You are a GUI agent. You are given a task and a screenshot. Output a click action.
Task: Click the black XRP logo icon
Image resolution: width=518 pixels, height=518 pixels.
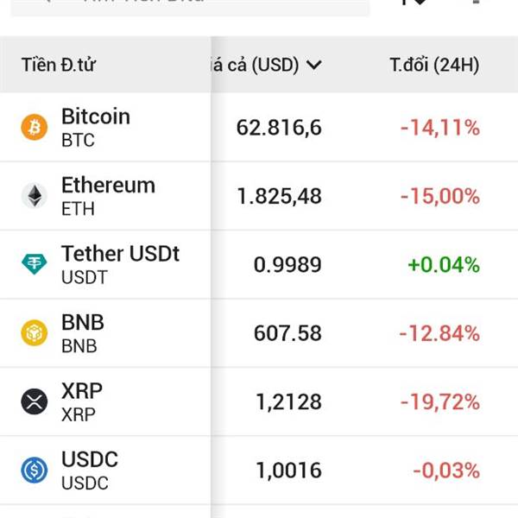tap(35, 401)
